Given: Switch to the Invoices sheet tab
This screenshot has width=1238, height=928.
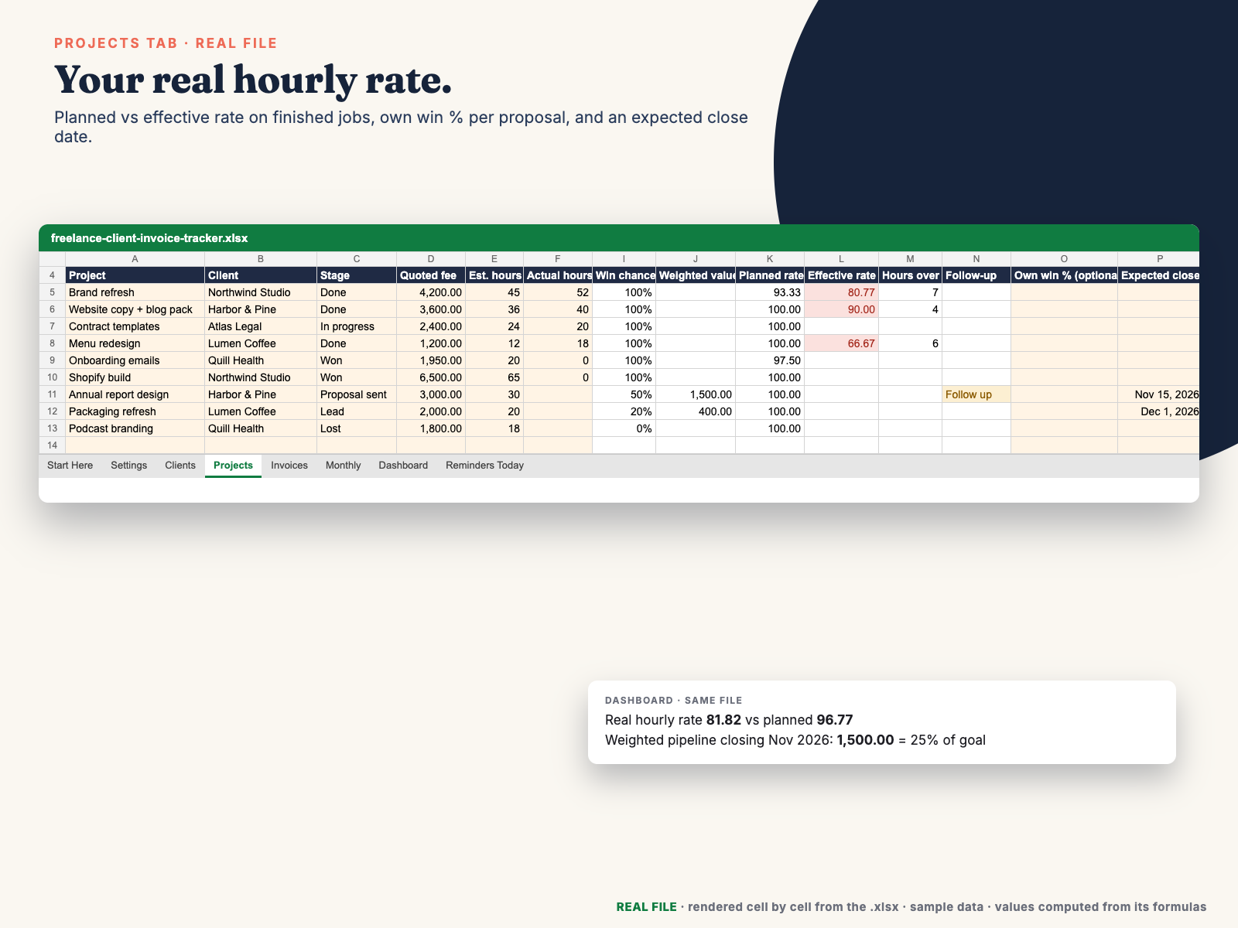Looking at the screenshot, I should coord(289,466).
